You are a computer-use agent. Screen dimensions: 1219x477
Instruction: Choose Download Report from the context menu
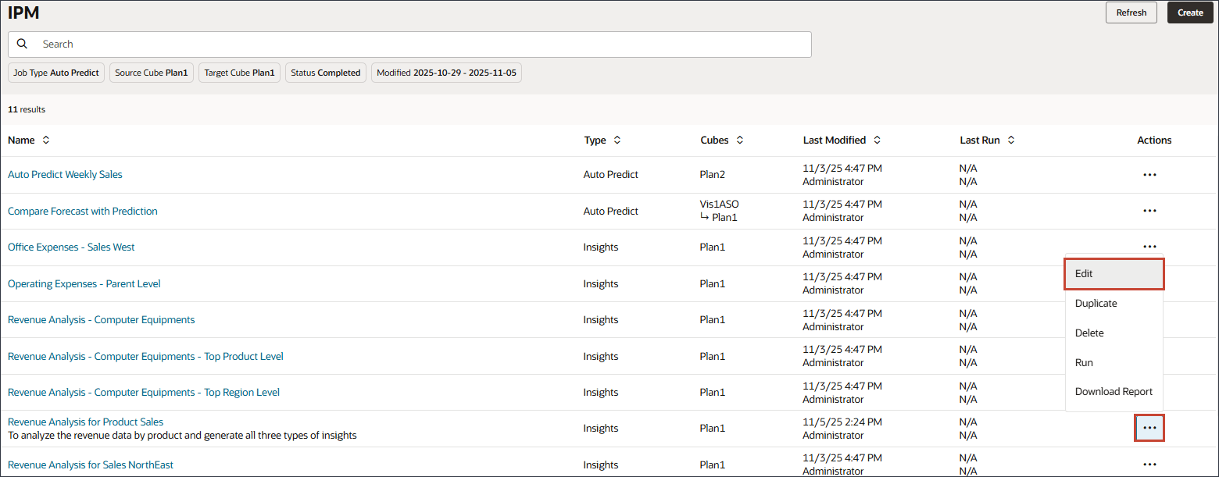[x=1114, y=391]
